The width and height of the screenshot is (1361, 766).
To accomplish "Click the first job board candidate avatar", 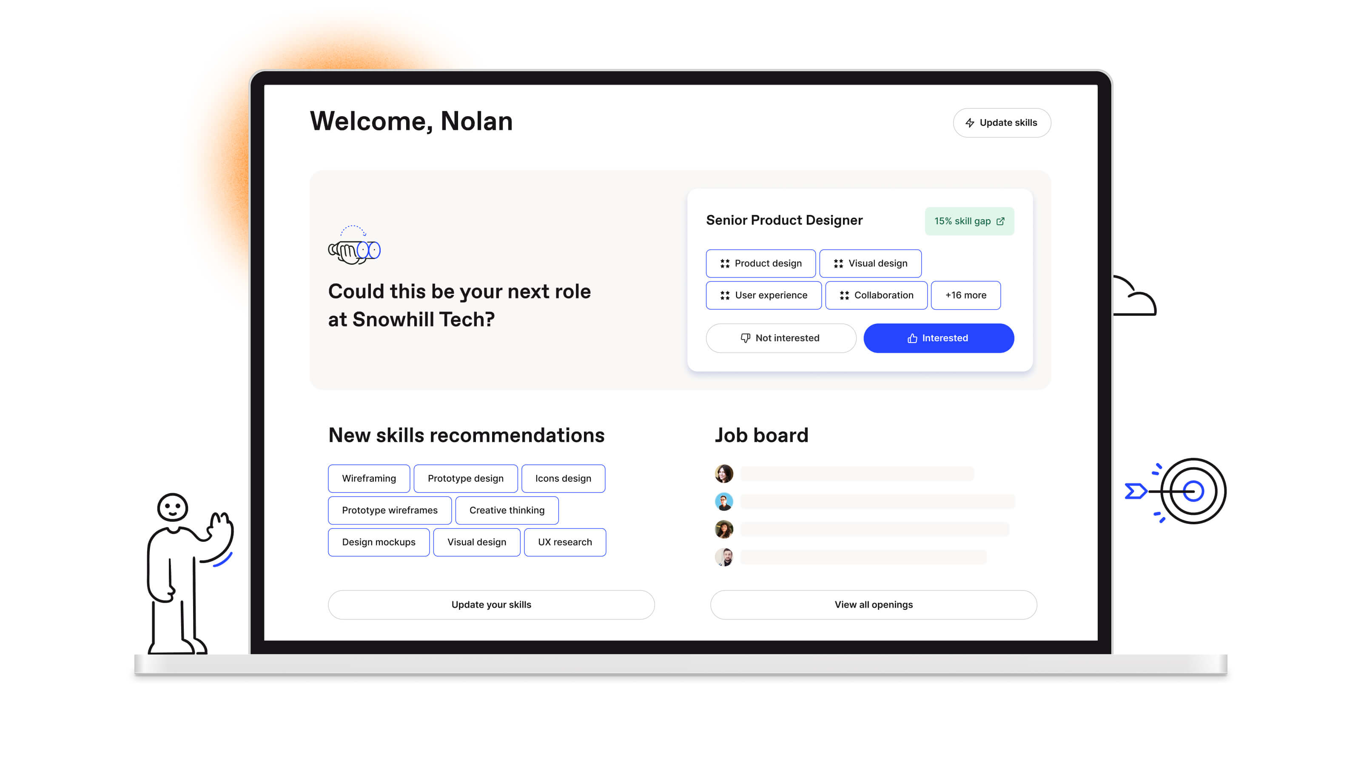I will pyautogui.click(x=724, y=473).
